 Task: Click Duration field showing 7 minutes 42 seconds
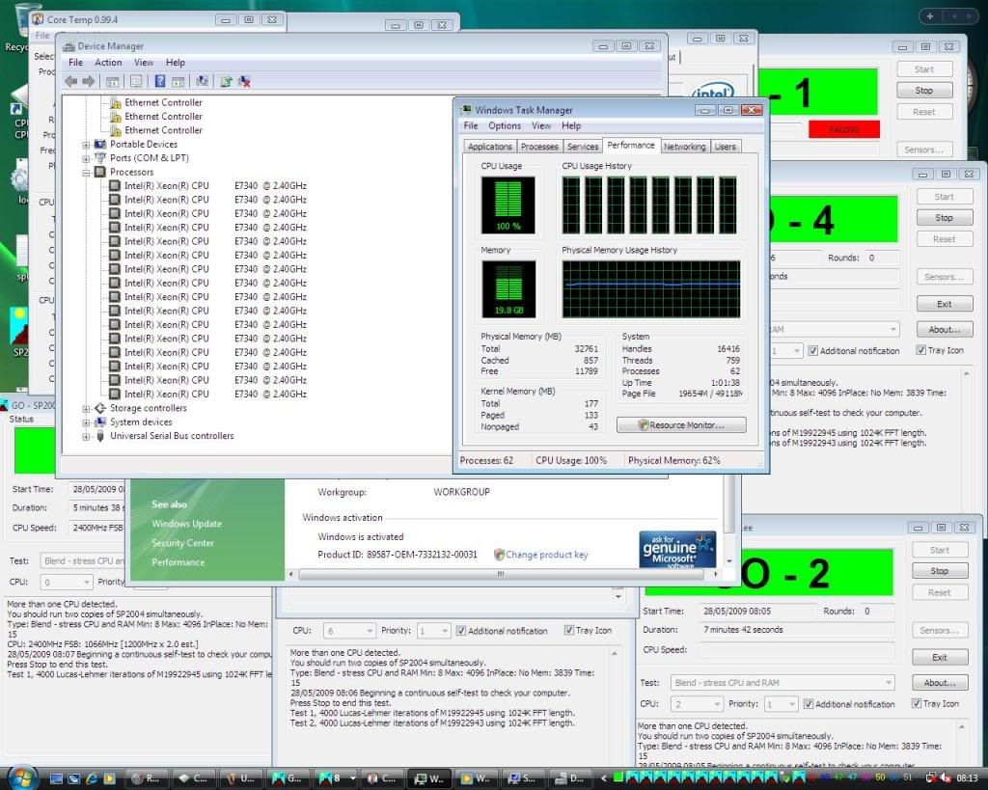tap(796, 630)
